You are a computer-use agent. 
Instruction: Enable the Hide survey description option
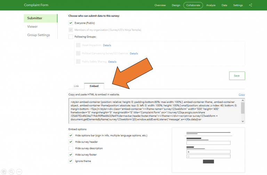71,148
